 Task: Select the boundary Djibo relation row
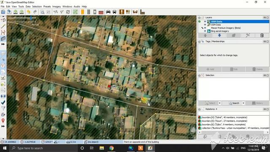point(233,125)
